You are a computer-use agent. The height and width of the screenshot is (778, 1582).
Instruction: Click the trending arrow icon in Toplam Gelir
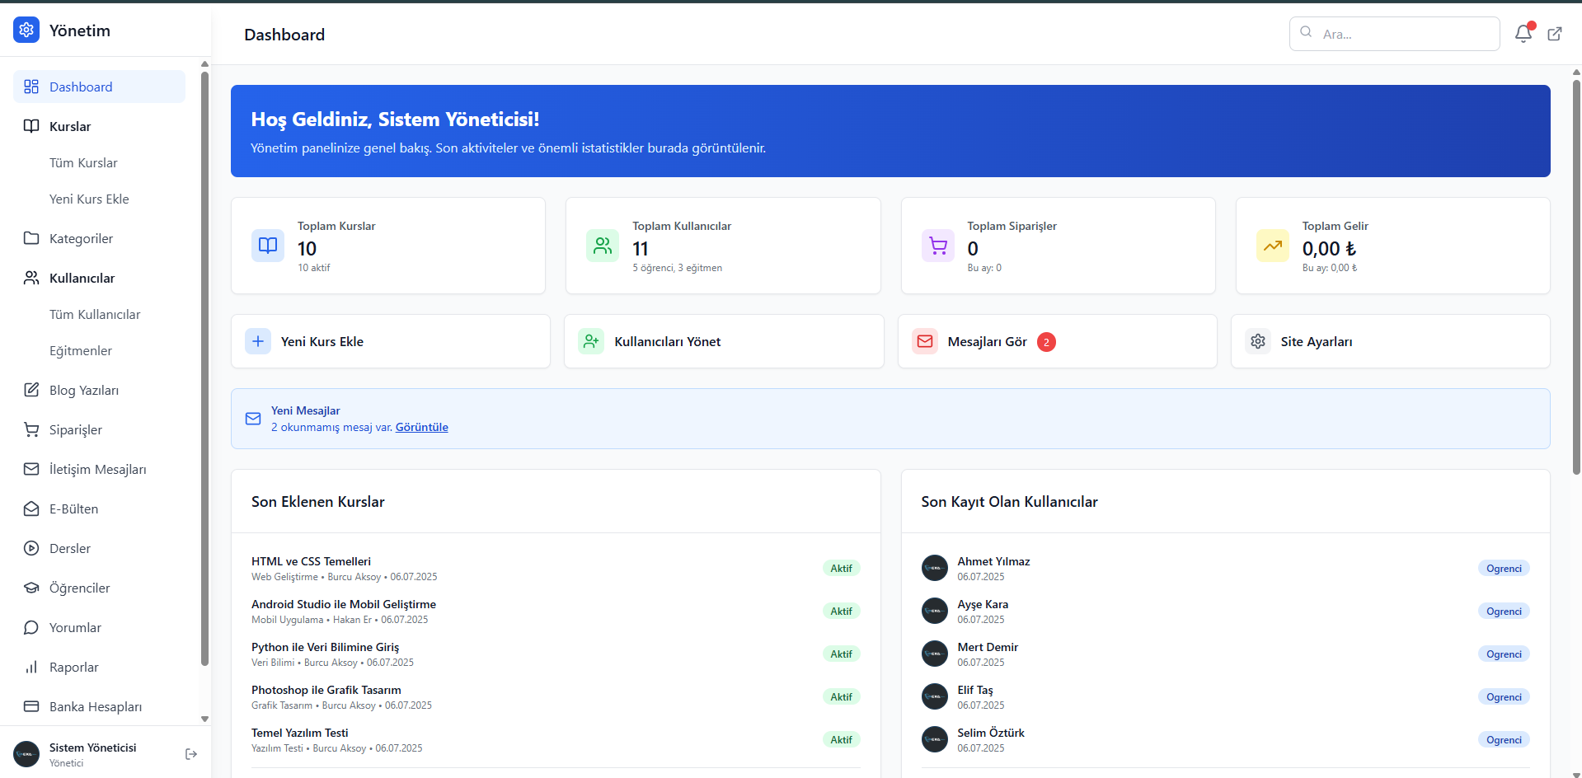pyautogui.click(x=1272, y=246)
